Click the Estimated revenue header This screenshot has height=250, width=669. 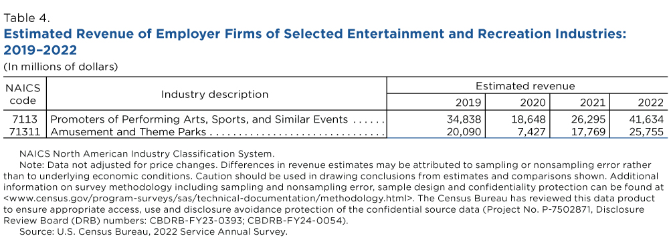point(525,86)
